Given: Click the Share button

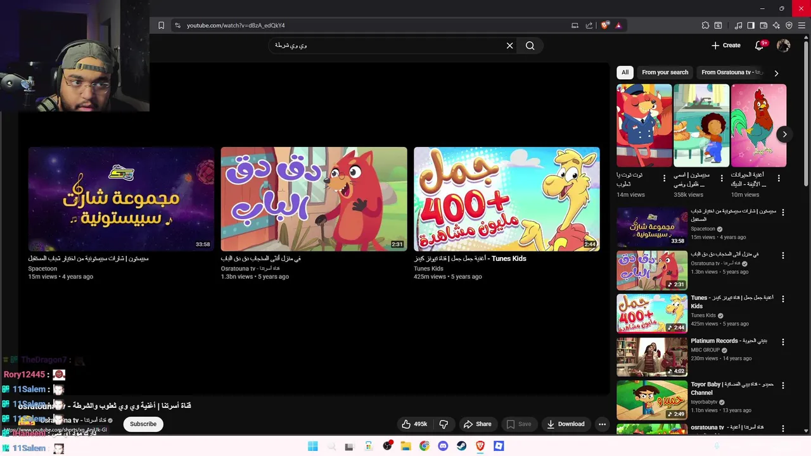Looking at the screenshot, I should tap(477, 424).
